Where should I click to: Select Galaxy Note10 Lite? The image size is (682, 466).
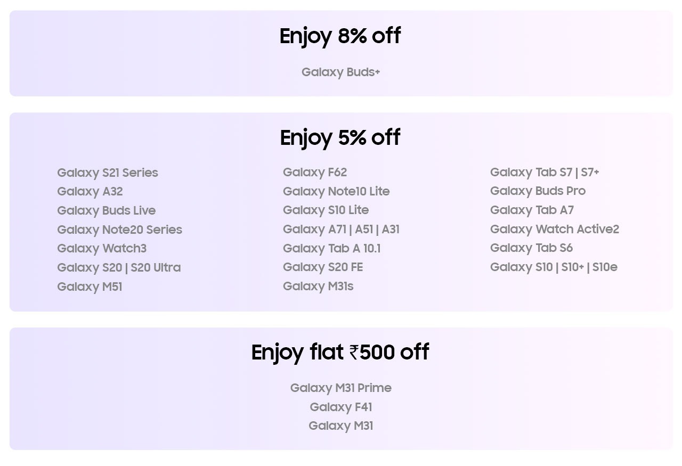coord(336,192)
